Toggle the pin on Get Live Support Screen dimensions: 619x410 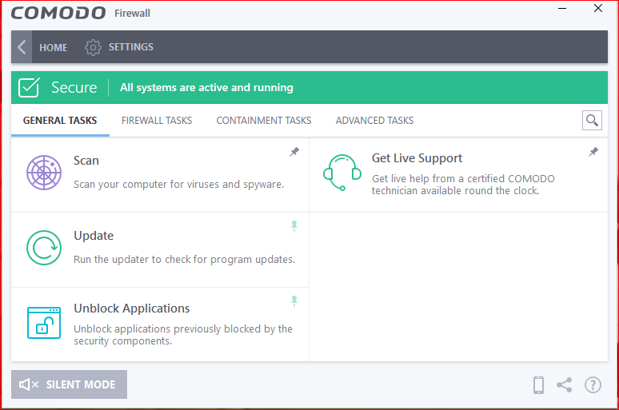[x=593, y=152]
